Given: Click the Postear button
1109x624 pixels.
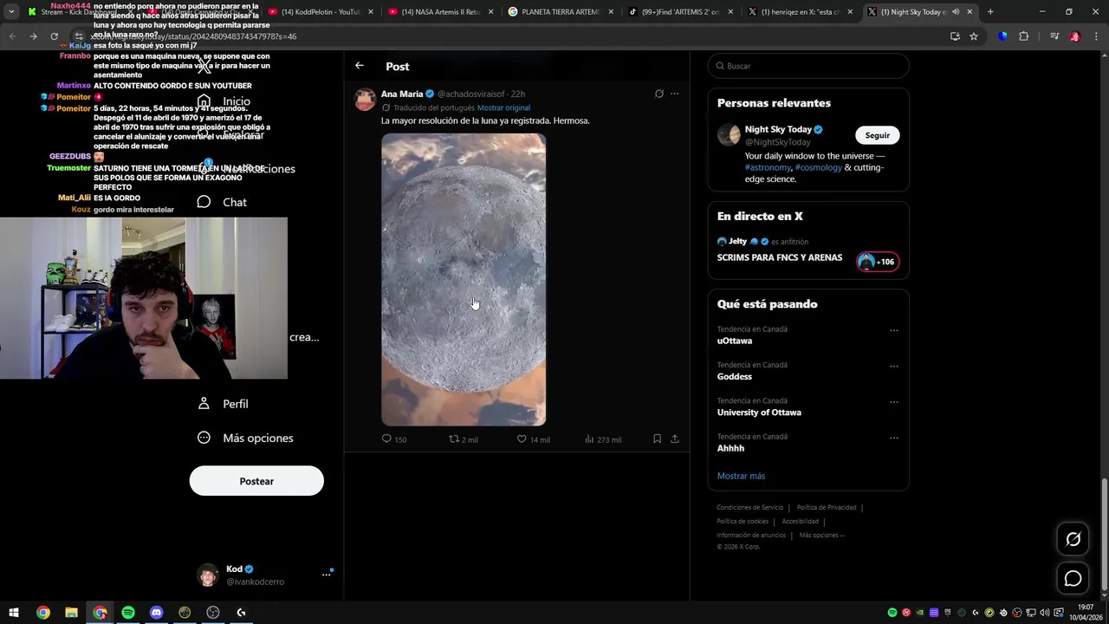Looking at the screenshot, I should click(x=256, y=481).
